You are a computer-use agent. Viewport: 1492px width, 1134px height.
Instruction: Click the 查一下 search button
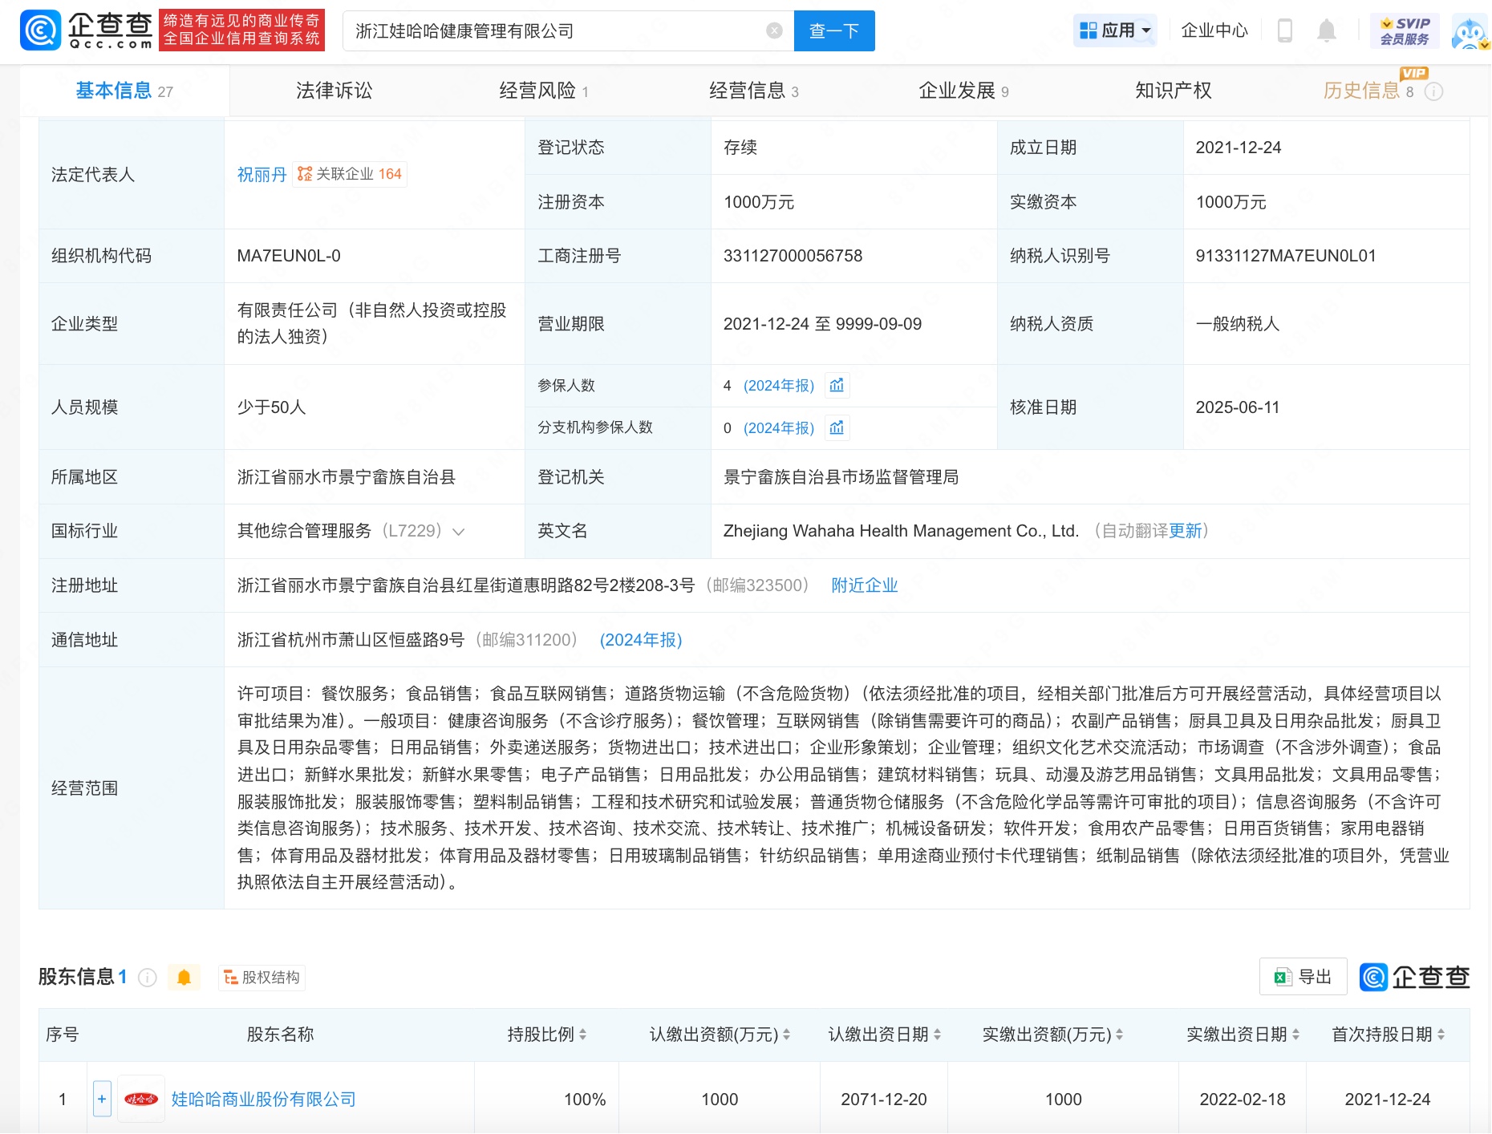(834, 30)
